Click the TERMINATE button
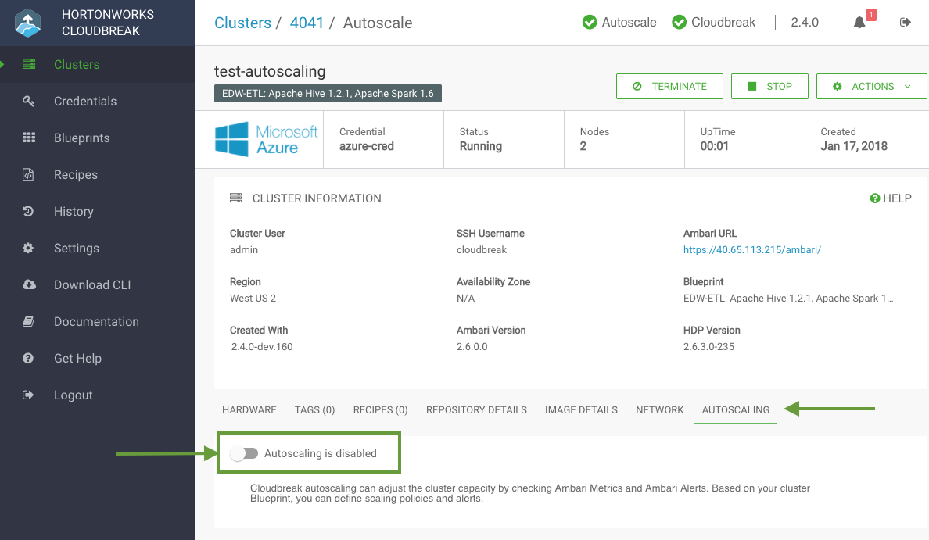929x540 pixels. click(669, 87)
